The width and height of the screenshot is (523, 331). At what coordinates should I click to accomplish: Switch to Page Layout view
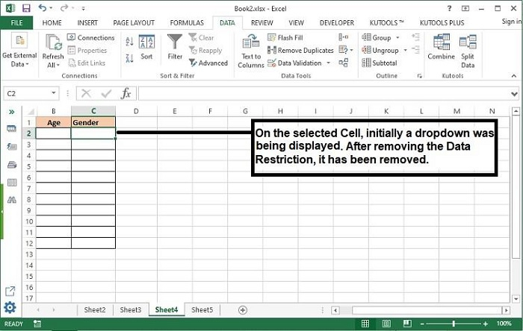(x=386, y=324)
